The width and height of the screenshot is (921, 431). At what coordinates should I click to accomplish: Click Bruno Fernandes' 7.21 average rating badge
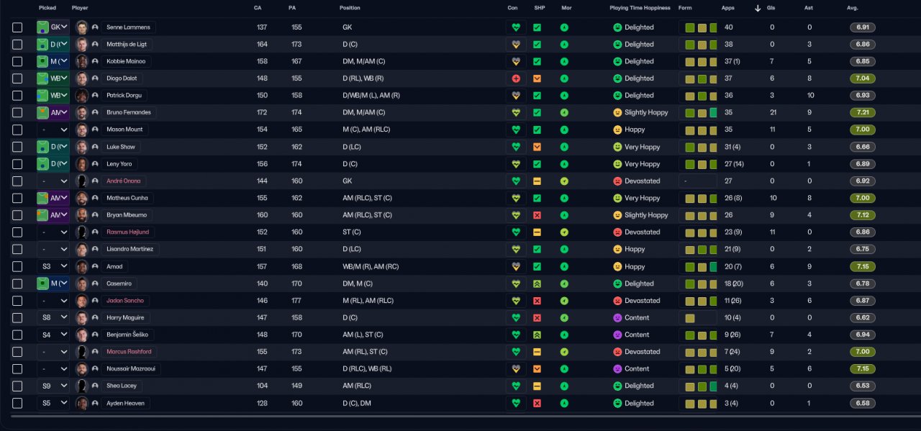point(863,113)
